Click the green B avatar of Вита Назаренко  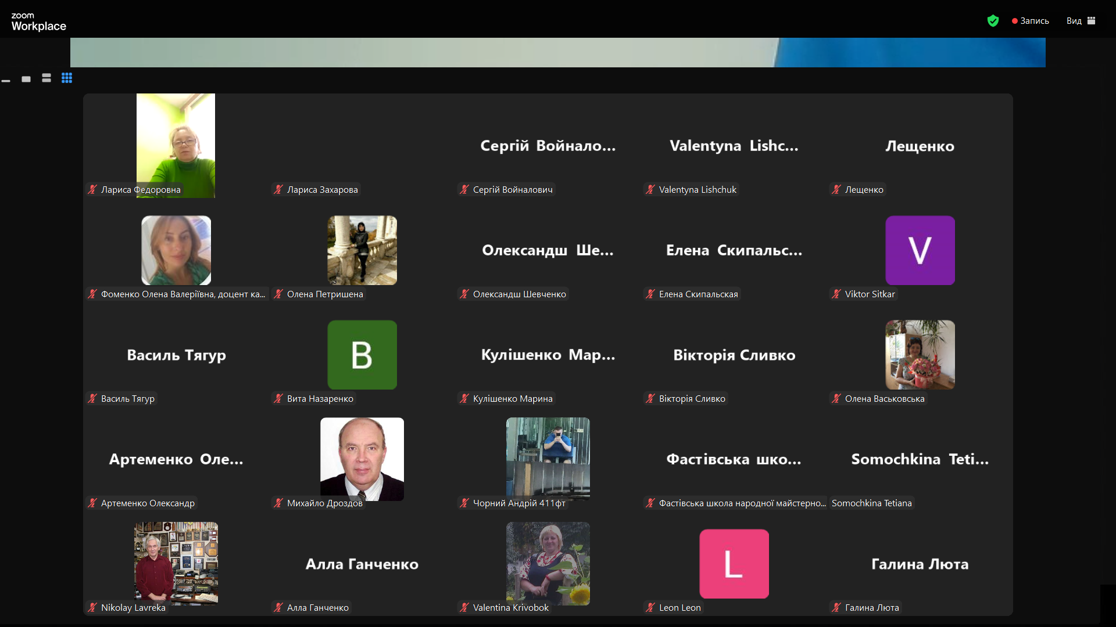[362, 355]
